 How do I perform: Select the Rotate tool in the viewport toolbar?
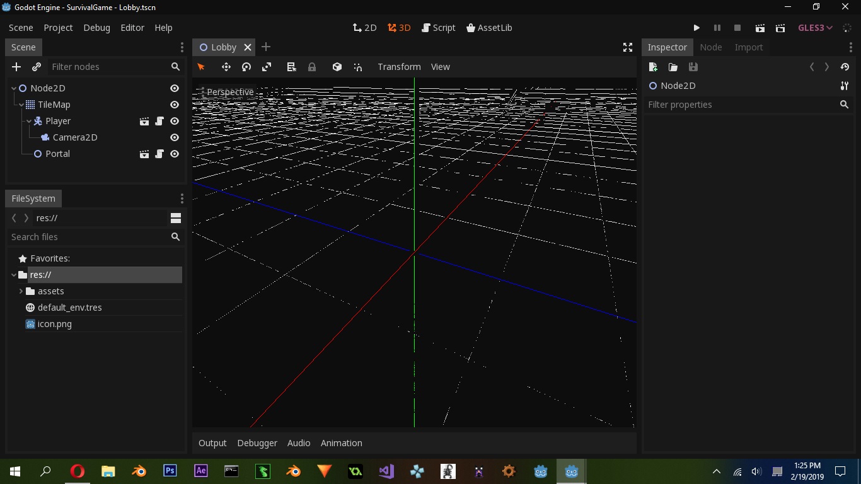click(246, 67)
